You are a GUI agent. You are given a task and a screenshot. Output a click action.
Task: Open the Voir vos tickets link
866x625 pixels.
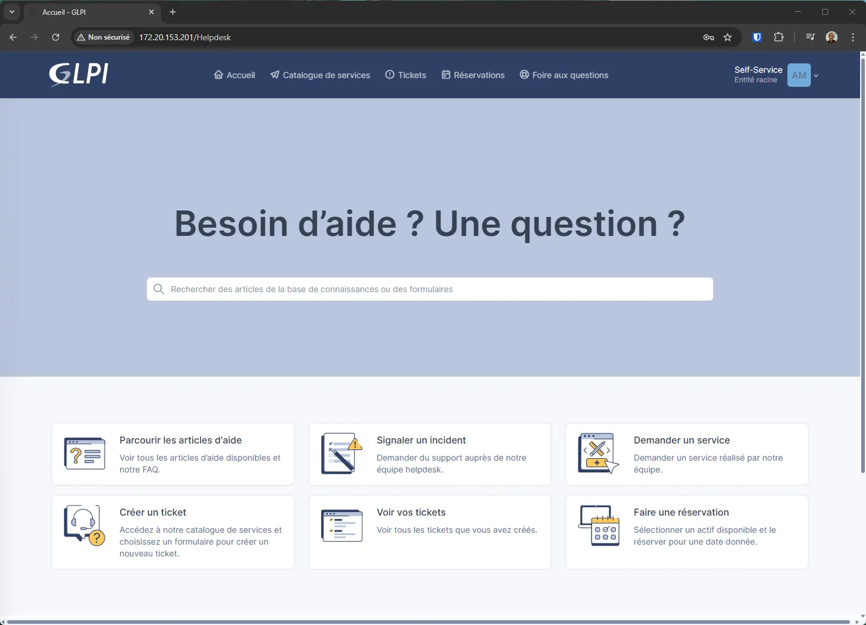coord(411,512)
